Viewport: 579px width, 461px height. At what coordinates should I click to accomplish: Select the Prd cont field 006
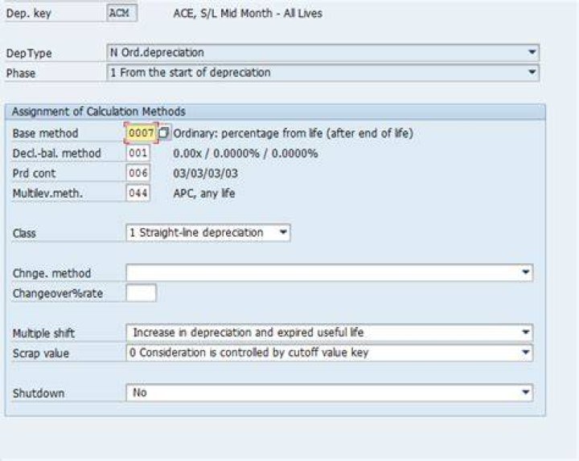pos(138,173)
